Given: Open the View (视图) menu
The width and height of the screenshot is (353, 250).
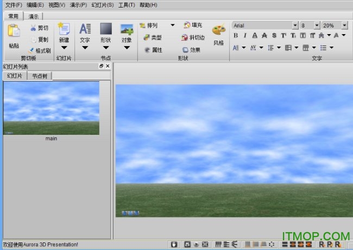Looking at the screenshot, I should (x=56, y=5).
